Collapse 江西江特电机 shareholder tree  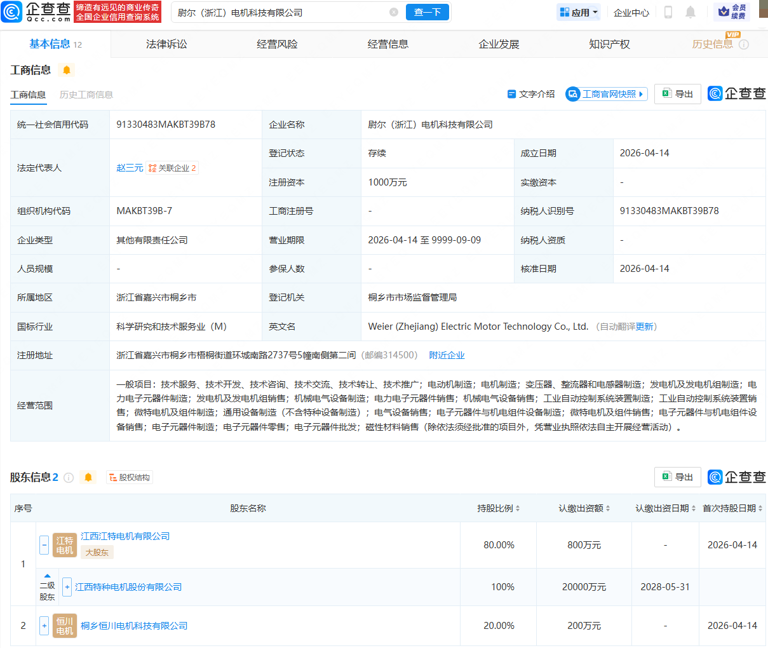(44, 544)
